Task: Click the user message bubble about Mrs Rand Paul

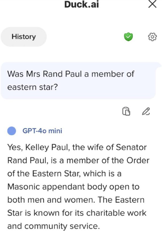Action: [x=78, y=80]
